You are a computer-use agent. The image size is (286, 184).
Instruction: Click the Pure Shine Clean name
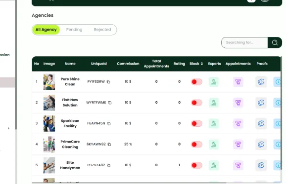tap(70, 81)
